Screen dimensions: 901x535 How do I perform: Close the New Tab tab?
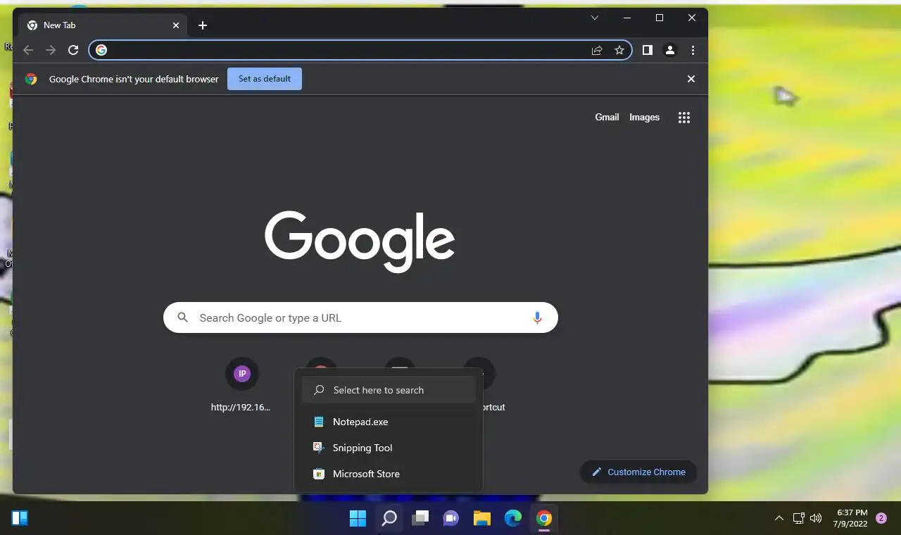tap(176, 25)
